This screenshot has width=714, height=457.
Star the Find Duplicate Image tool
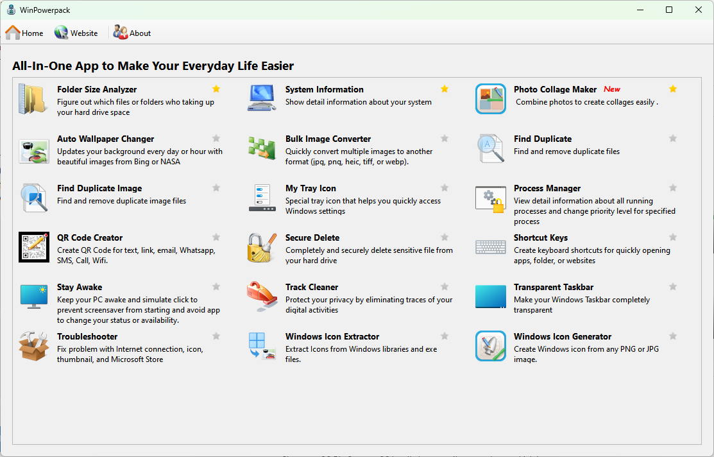pos(216,187)
